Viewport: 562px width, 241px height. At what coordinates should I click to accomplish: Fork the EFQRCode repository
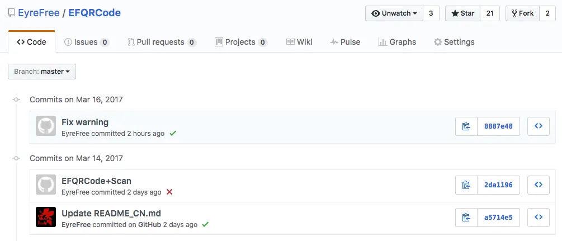point(522,13)
